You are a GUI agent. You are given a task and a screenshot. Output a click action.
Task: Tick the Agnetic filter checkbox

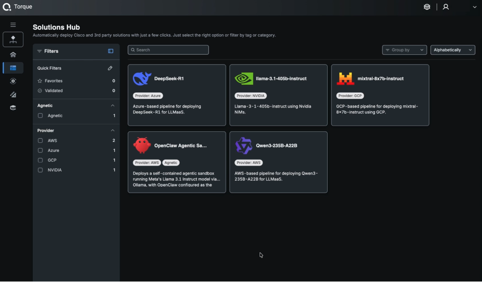pos(40,115)
